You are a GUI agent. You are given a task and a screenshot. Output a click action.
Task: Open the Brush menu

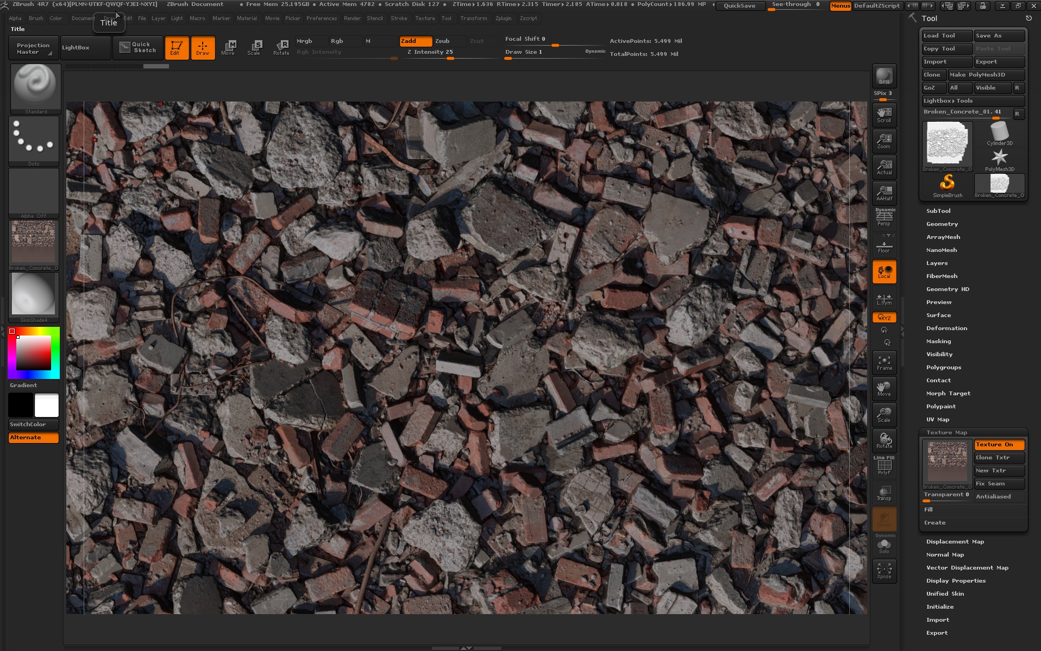tap(36, 18)
